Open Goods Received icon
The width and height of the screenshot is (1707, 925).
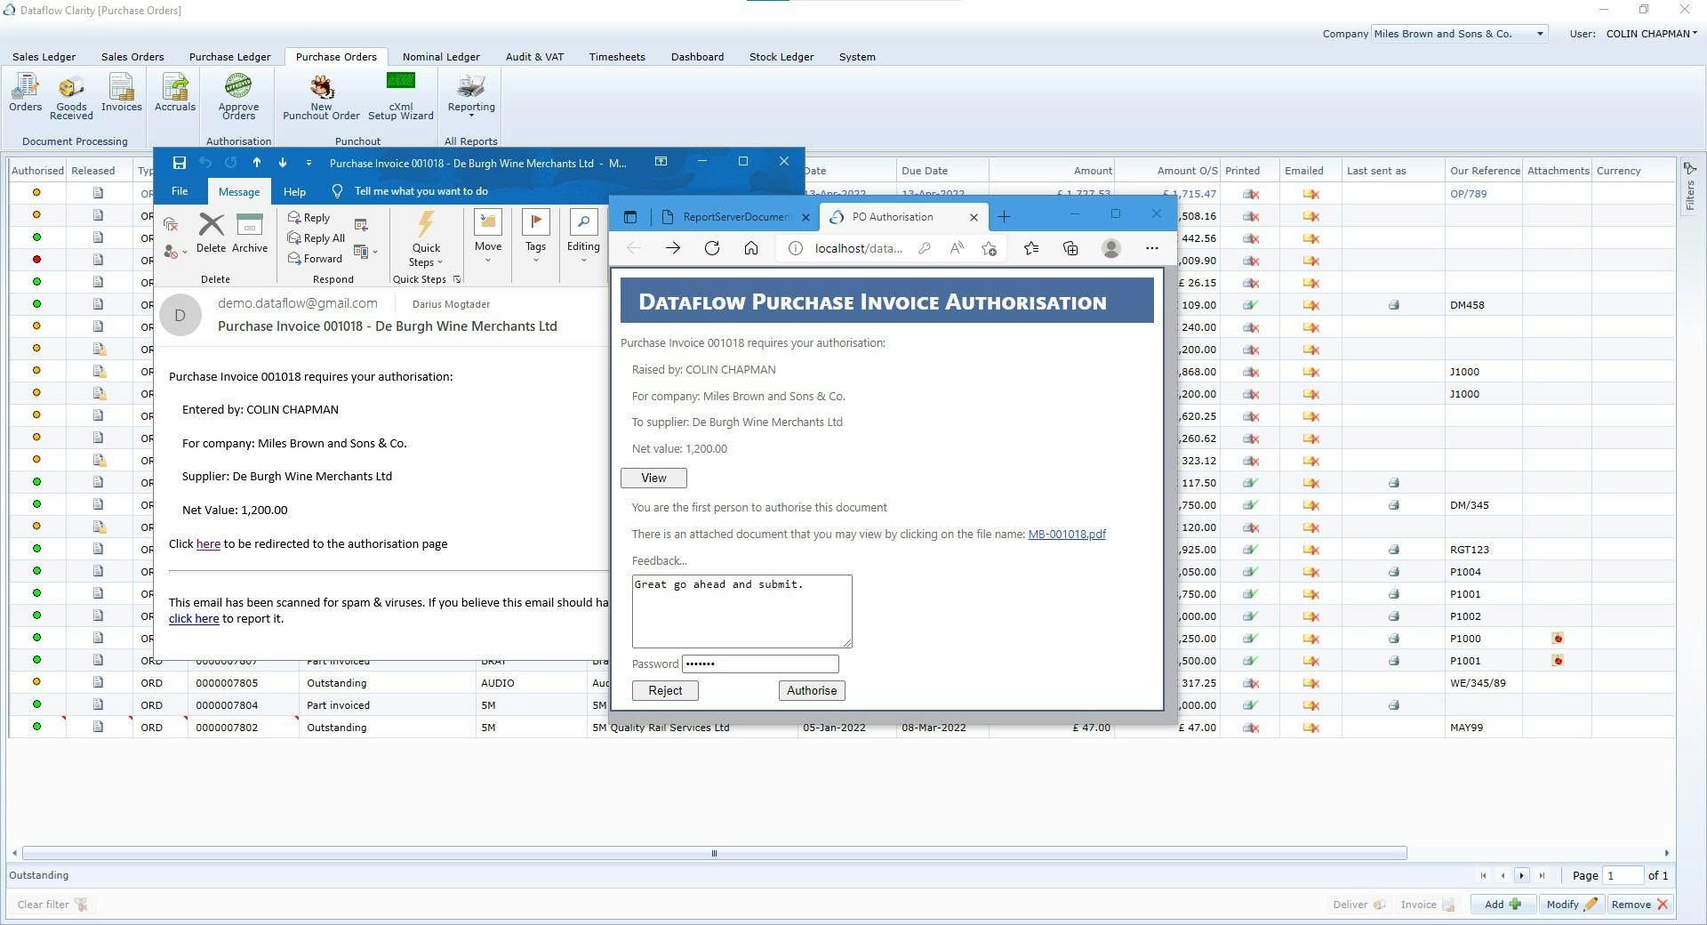point(71,98)
